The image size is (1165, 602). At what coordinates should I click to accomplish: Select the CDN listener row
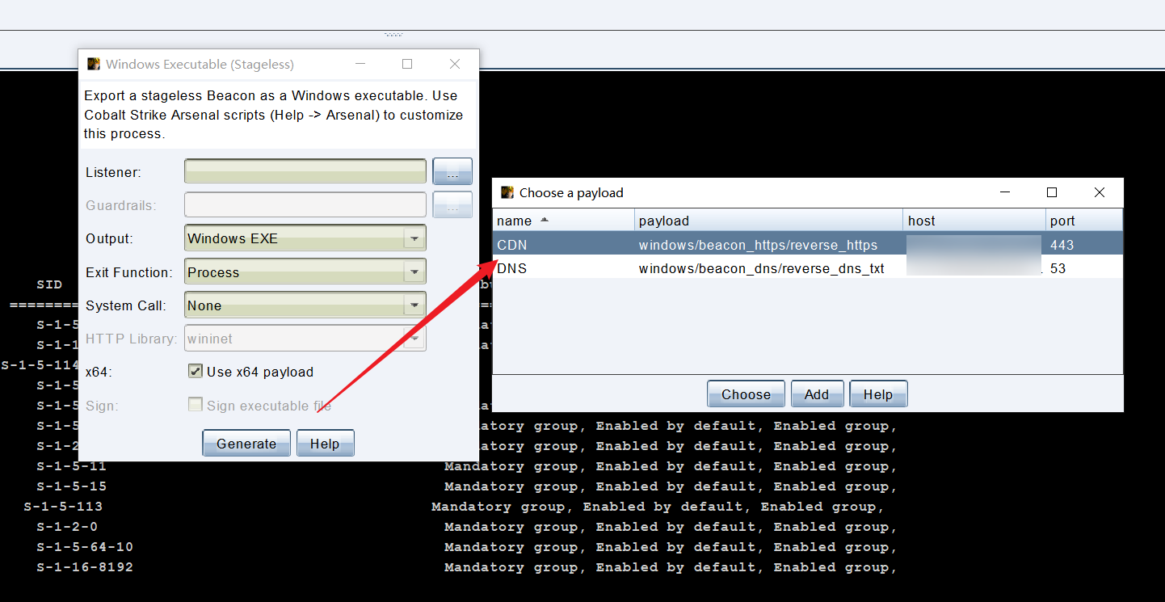click(x=566, y=245)
